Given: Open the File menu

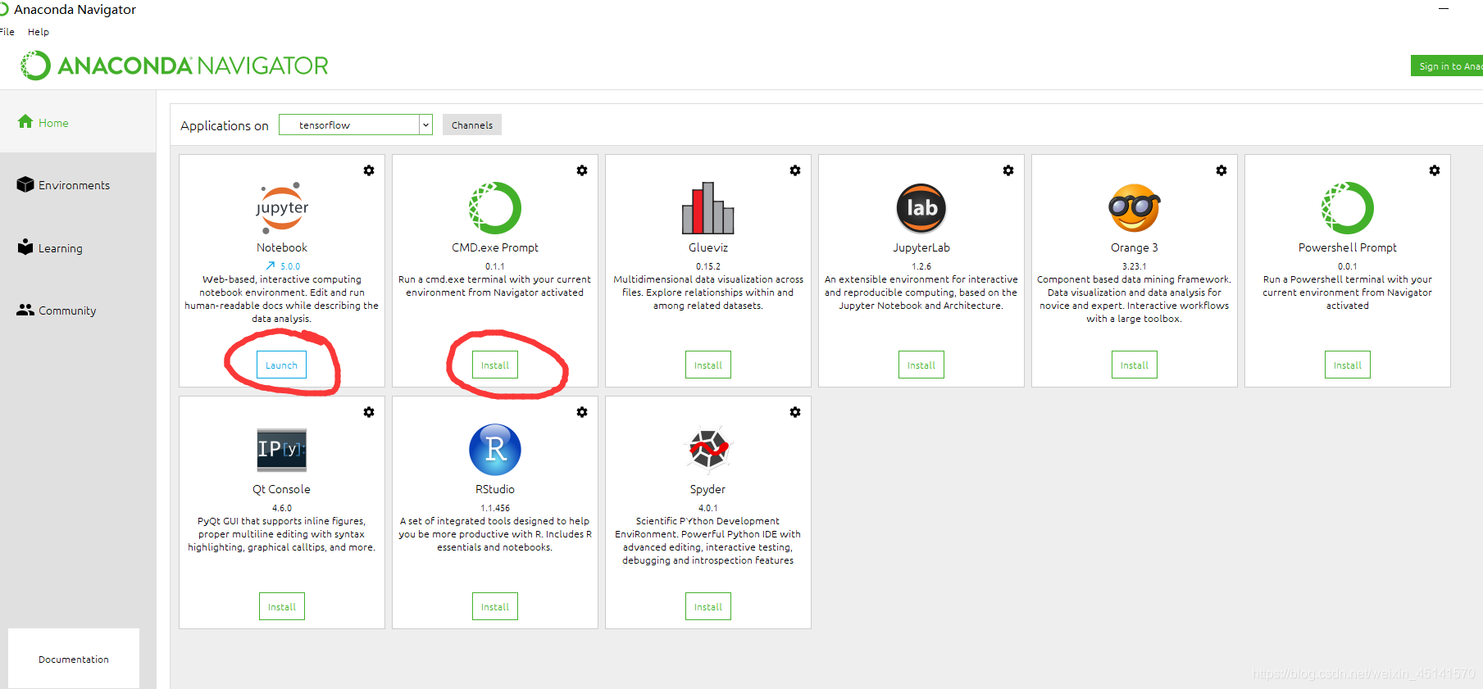Looking at the screenshot, I should (7, 32).
